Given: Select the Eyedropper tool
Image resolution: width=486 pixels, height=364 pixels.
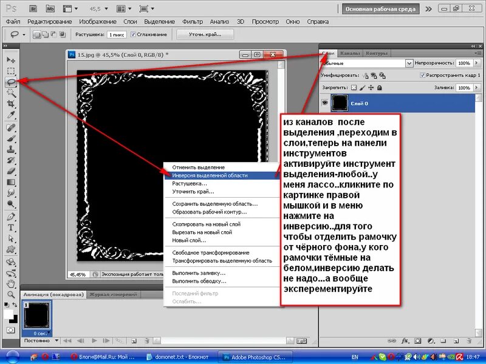Looking at the screenshot, I should 11,115.
